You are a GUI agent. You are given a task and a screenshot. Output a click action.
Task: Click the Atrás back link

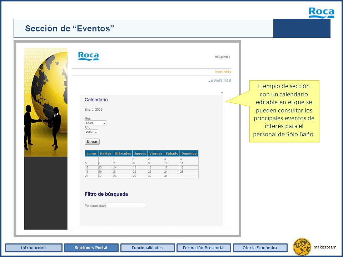pyautogui.click(x=227, y=72)
